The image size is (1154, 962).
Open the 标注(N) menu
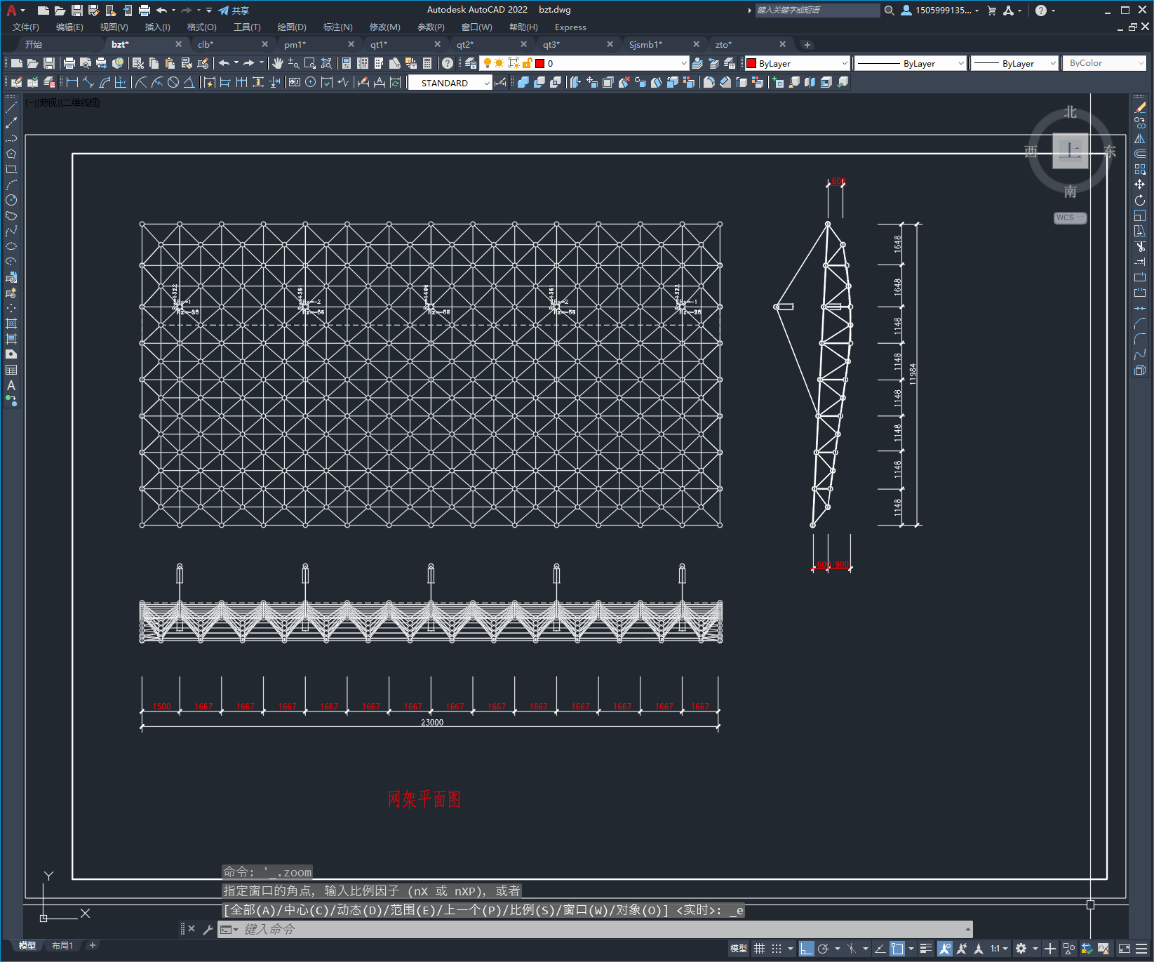point(338,27)
